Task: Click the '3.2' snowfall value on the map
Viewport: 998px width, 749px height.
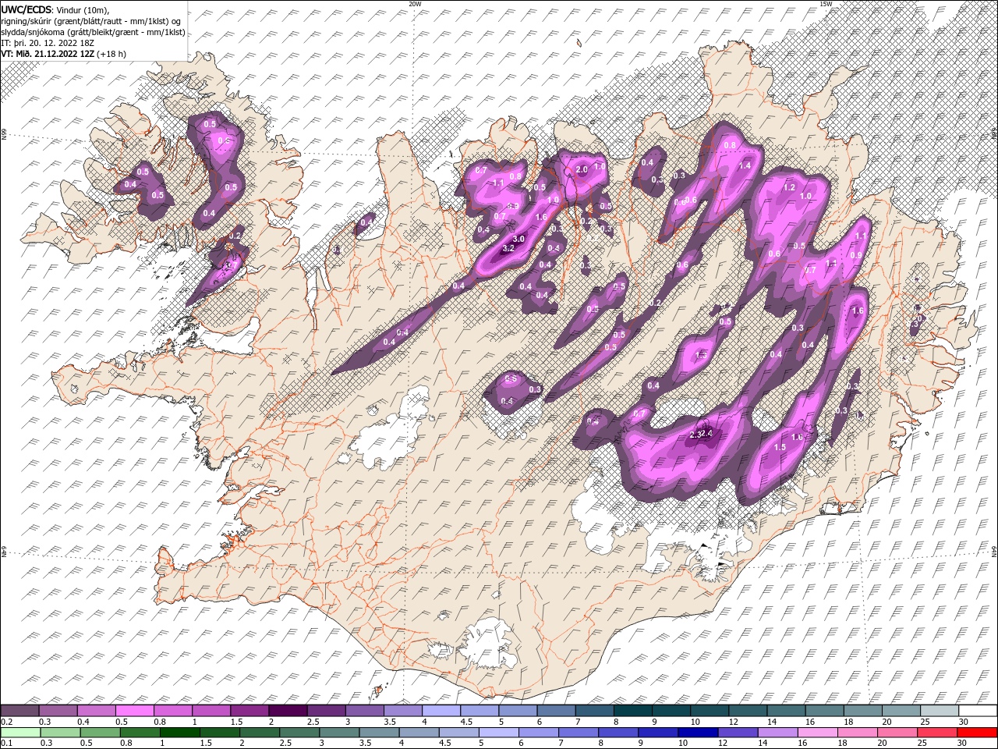Action: click(509, 248)
